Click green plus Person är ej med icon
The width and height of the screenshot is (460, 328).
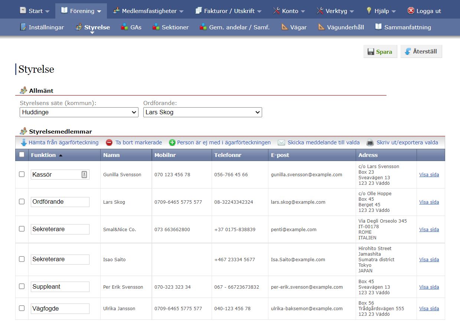(172, 142)
